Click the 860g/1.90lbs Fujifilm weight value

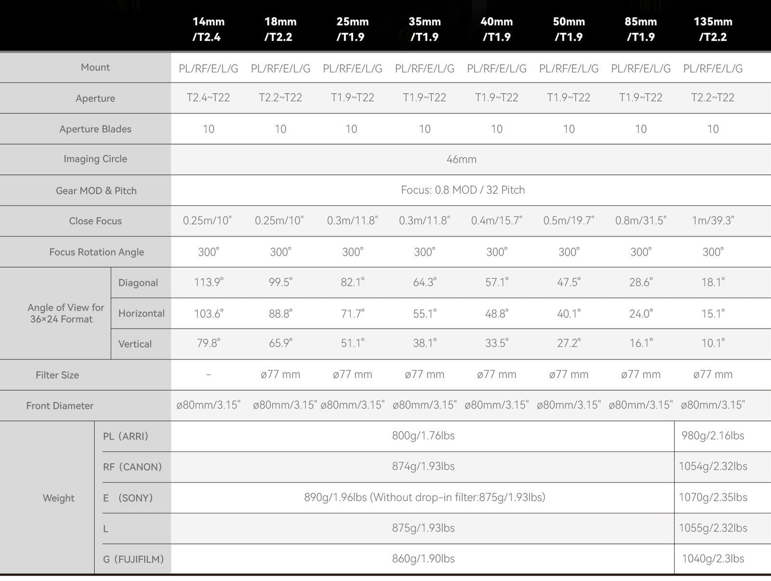point(423,559)
